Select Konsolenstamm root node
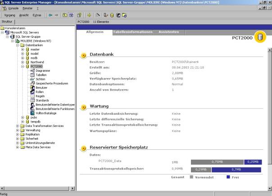272x196 pixels. 15,28
